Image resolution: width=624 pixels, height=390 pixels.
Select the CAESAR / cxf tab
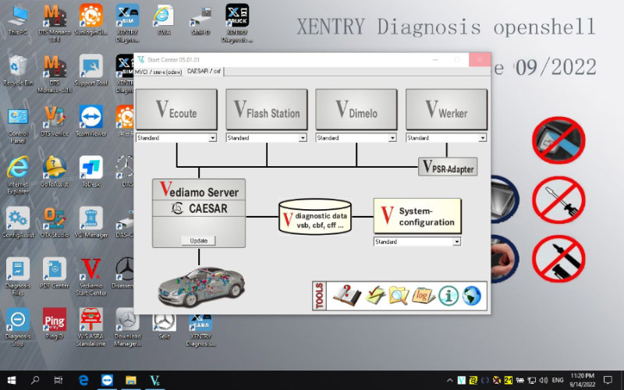[x=204, y=71]
